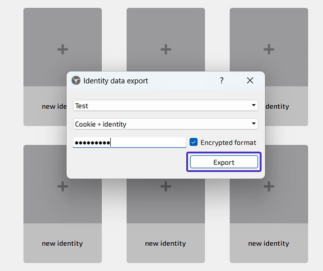Screen dimensions: 323x271
Task: Click the Export button
Action: [x=224, y=162]
